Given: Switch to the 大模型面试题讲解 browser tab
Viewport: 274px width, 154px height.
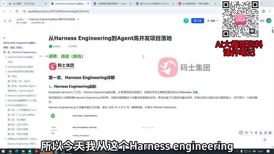Looking at the screenshot, I should coord(113,3).
